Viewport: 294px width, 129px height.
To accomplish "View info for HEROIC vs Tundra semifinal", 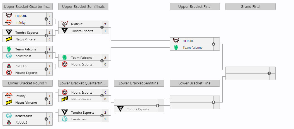I will pos(102,27).
